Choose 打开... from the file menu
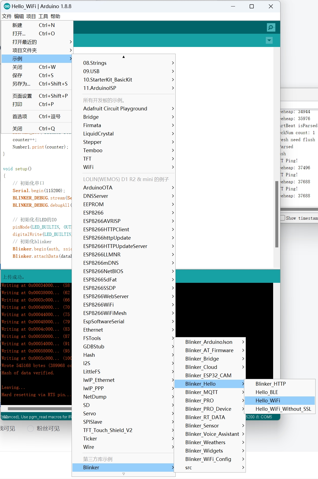Screen dimensions: 318x479 [37, 33]
